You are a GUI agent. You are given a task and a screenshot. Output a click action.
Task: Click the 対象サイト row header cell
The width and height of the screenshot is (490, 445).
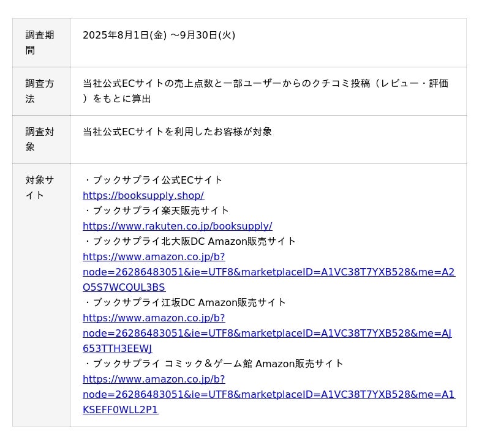point(40,187)
